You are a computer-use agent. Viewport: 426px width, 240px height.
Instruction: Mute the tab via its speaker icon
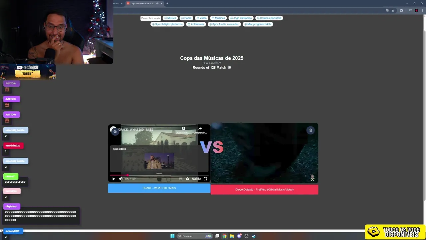coord(157,3)
